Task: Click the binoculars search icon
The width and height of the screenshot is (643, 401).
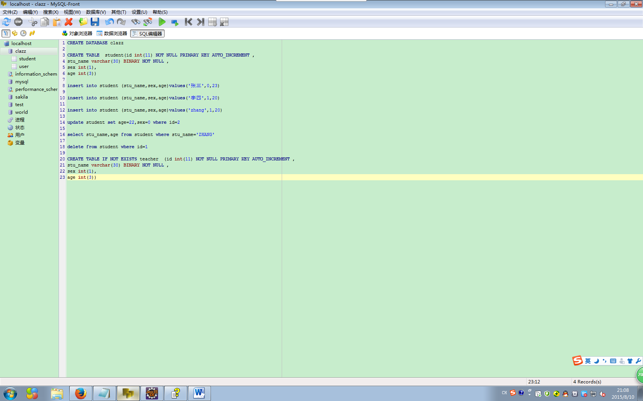Action: pyautogui.click(x=135, y=22)
